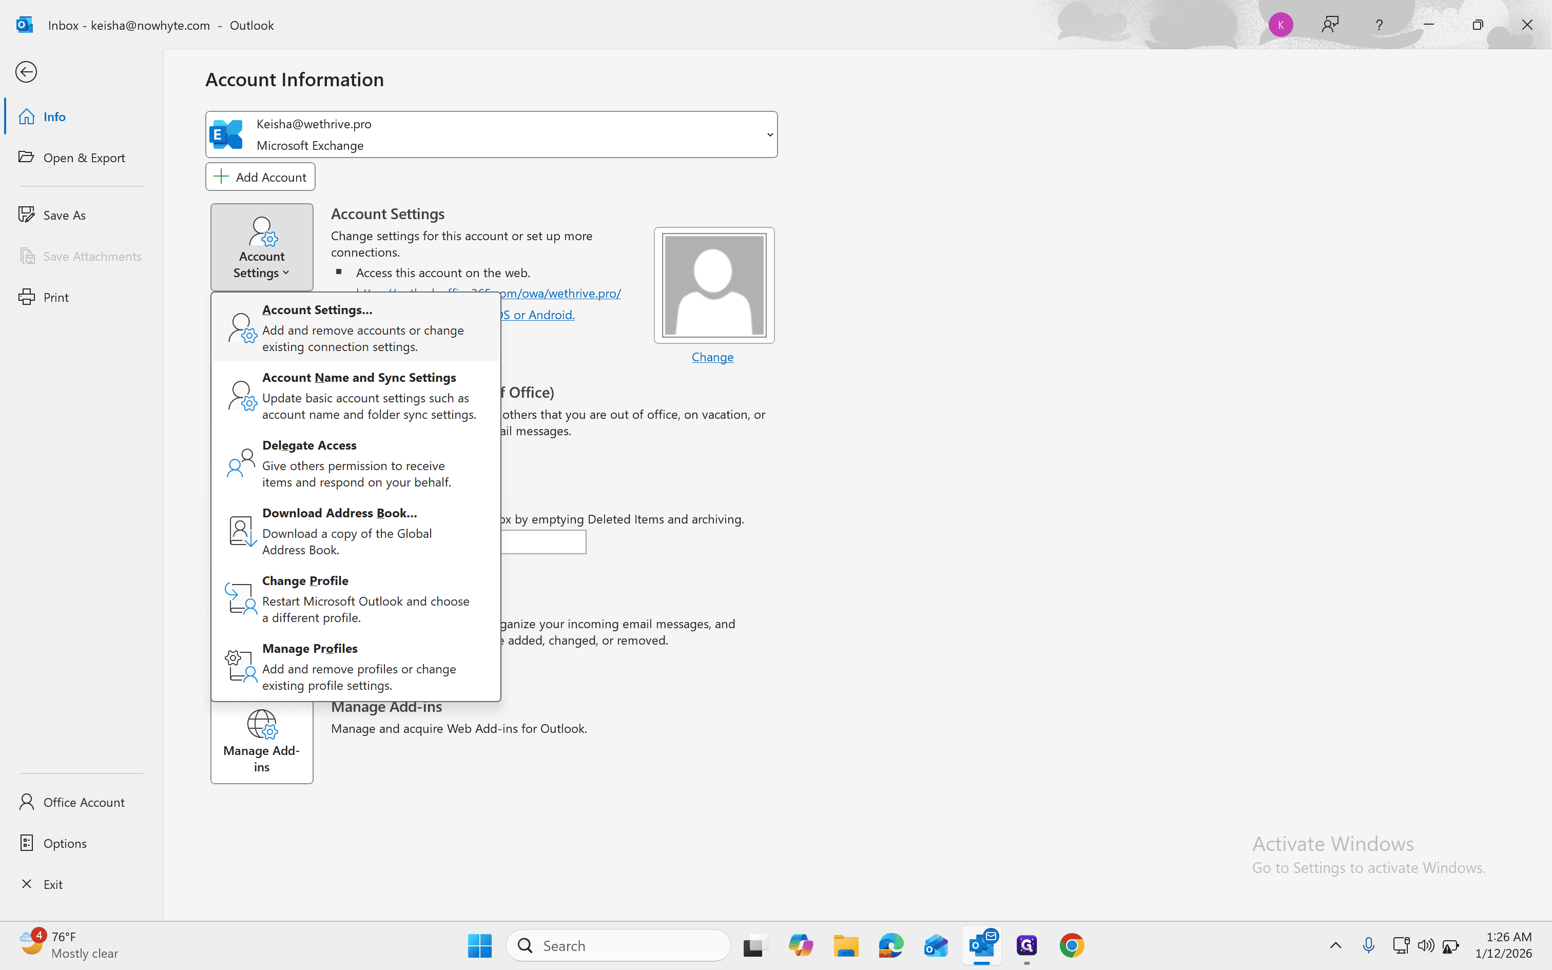Expand the Keisha@wethrive.pro account dropdown
1552x970 pixels.
[x=491, y=134]
